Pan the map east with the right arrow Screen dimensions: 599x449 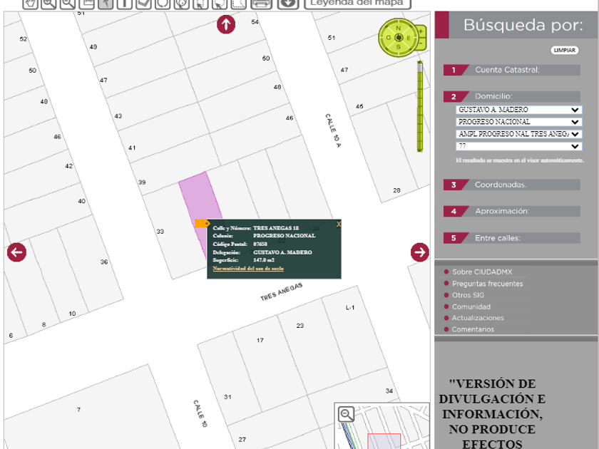point(419,252)
